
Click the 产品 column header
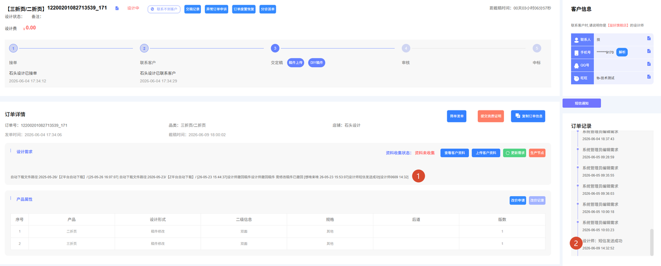71,220
